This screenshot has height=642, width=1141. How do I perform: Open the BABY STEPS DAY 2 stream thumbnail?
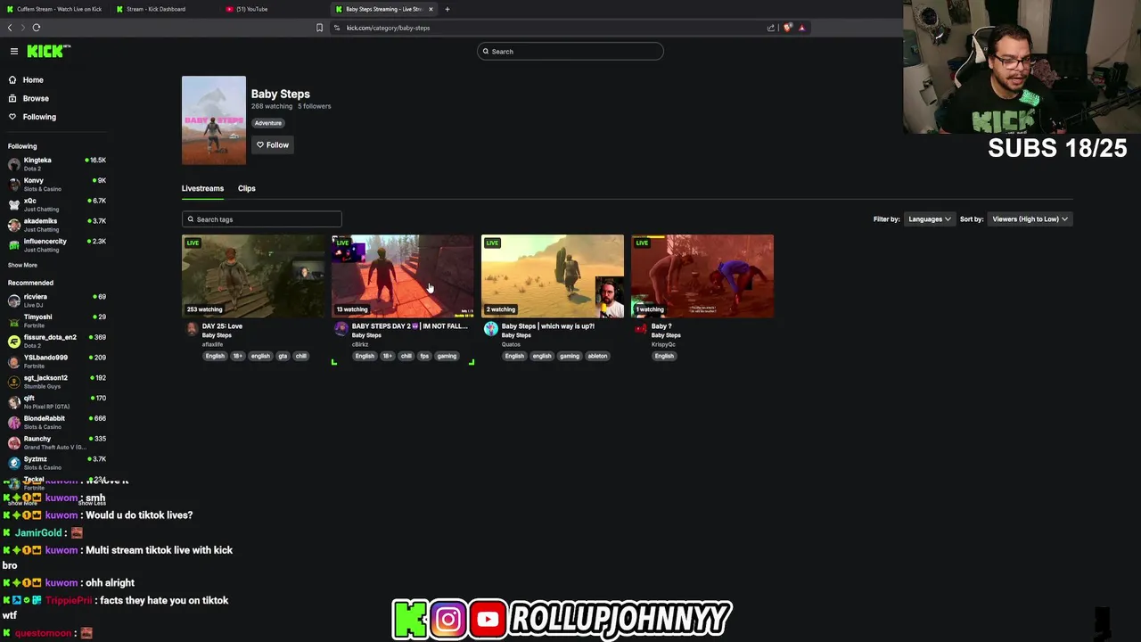pyautogui.click(x=403, y=276)
